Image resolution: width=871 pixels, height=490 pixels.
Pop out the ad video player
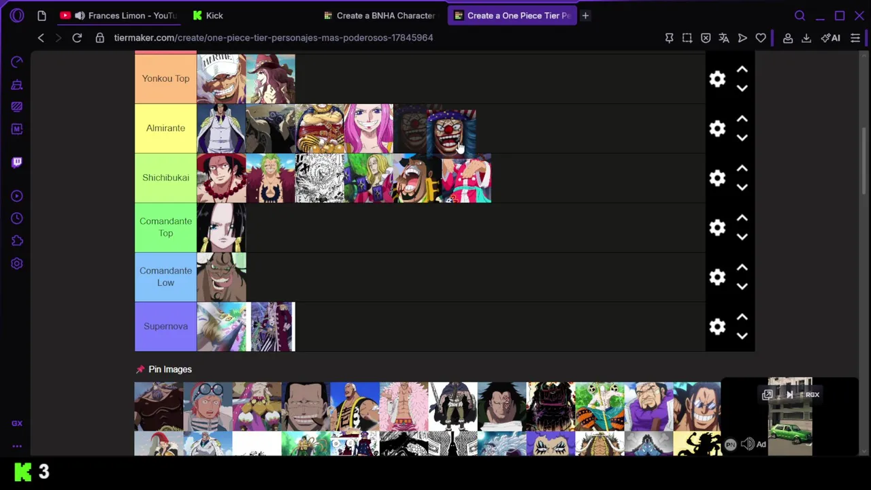[768, 395]
